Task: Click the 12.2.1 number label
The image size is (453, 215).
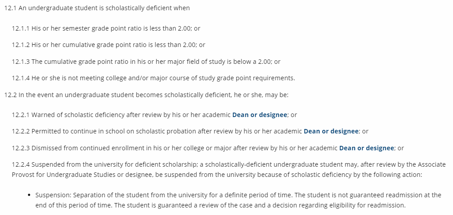Action: (21, 115)
